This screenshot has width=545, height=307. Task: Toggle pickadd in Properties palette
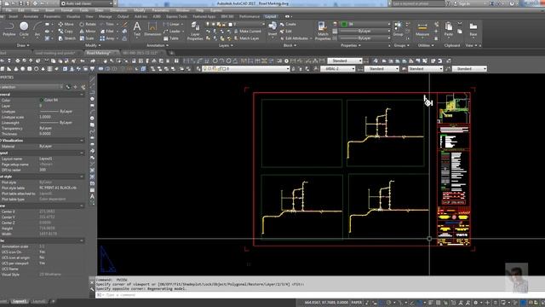(68, 87)
